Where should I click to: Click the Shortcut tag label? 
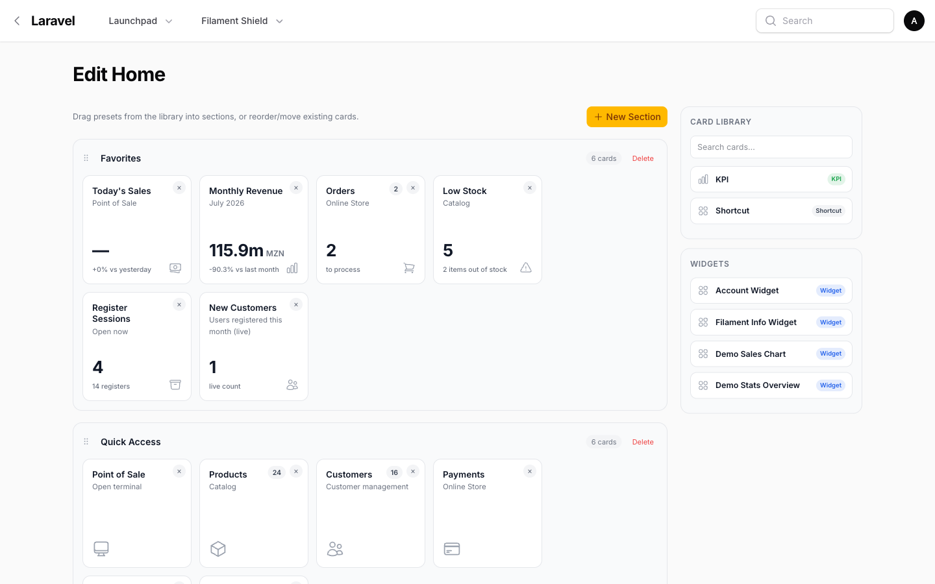[x=829, y=211]
